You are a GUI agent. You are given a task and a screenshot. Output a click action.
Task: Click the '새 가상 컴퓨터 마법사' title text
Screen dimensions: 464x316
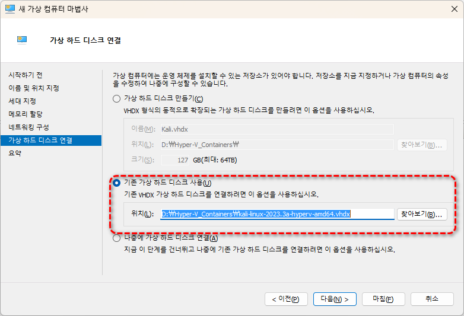[x=53, y=9]
